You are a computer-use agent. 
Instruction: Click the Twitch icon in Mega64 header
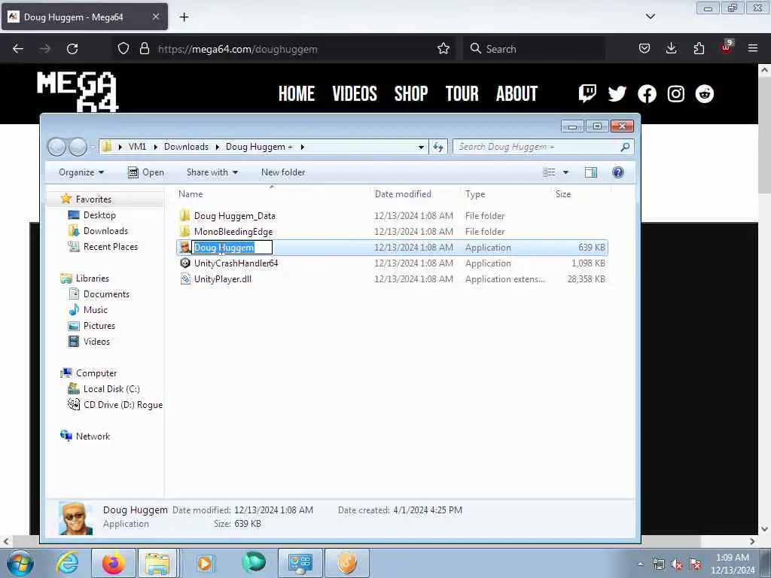point(587,93)
